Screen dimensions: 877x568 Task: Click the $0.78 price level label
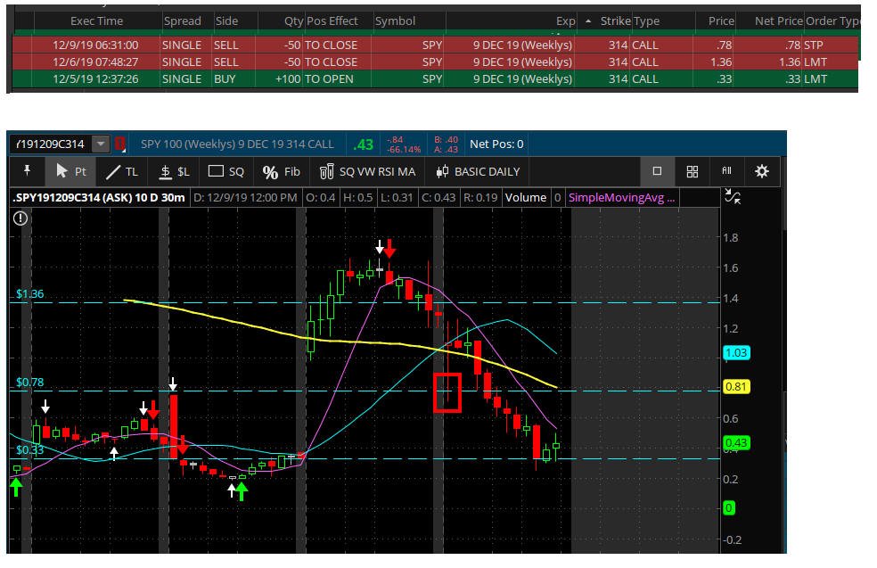29,383
